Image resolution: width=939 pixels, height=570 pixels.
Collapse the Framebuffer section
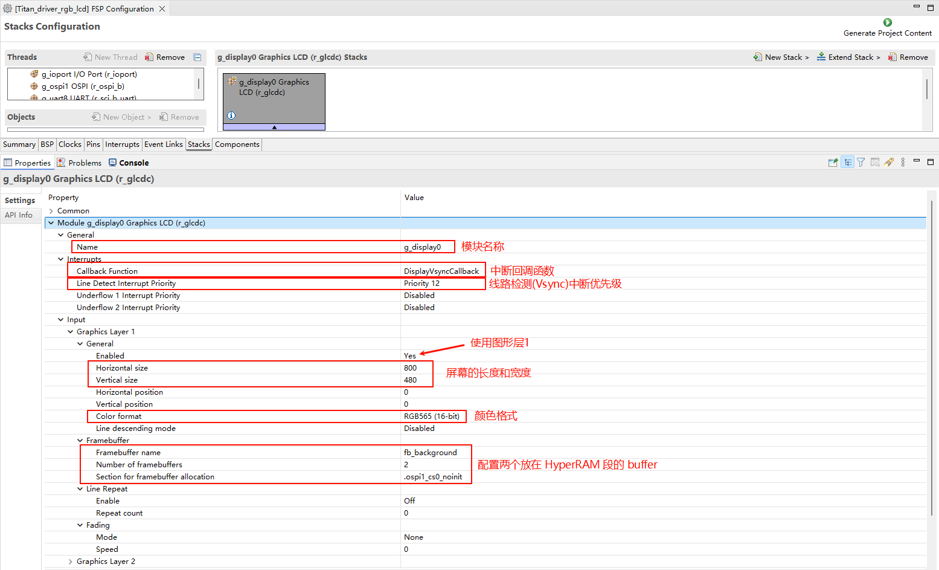coord(80,441)
